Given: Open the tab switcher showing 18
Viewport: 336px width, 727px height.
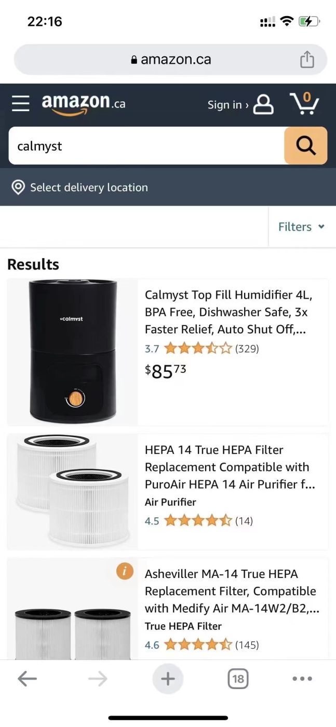Looking at the screenshot, I should coord(238,678).
